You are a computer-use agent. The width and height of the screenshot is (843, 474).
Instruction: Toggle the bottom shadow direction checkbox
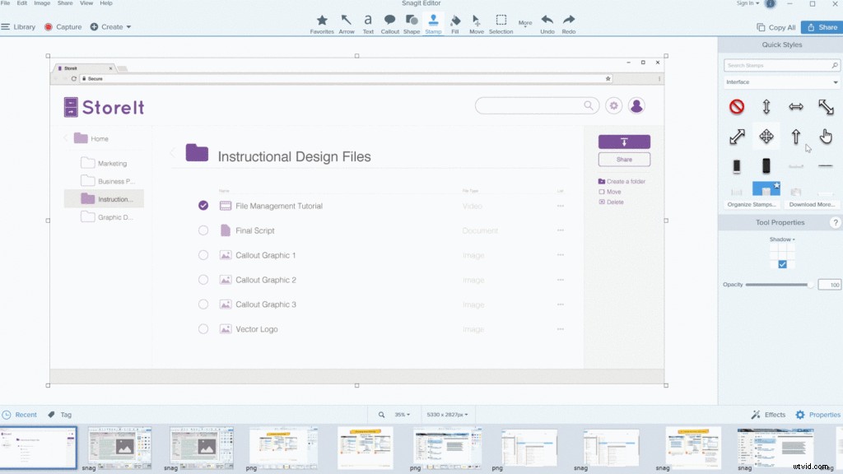coord(780,265)
